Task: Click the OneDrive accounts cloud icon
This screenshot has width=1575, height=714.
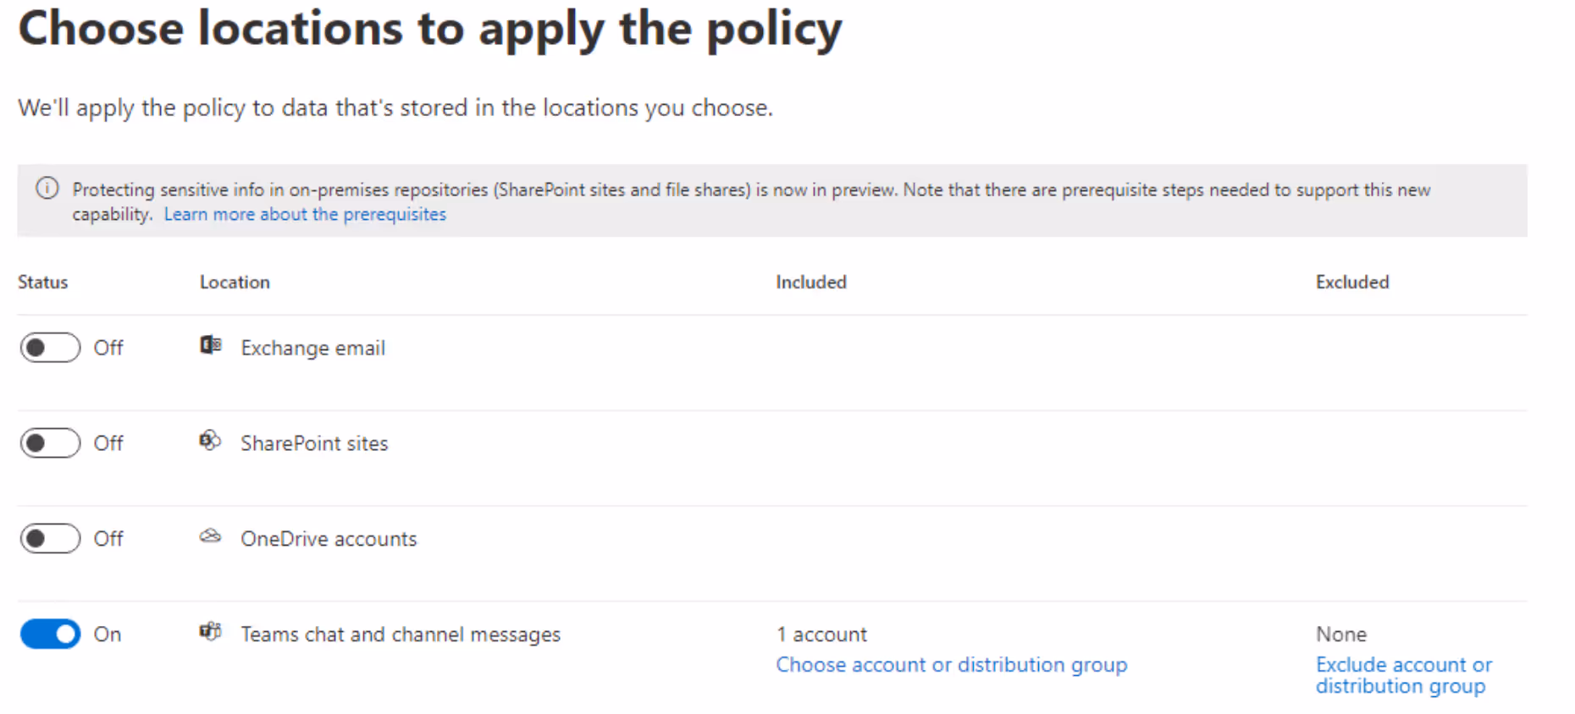Action: point(210,536)
